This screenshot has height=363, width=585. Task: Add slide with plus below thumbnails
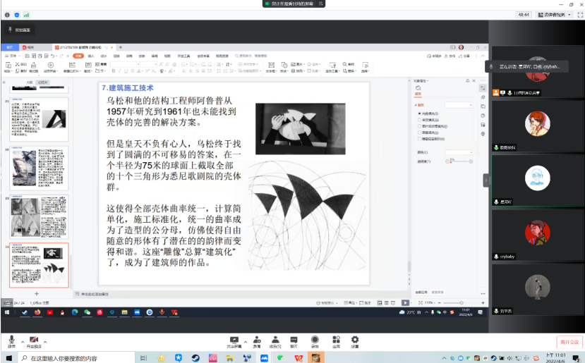(x=37, y=294)
